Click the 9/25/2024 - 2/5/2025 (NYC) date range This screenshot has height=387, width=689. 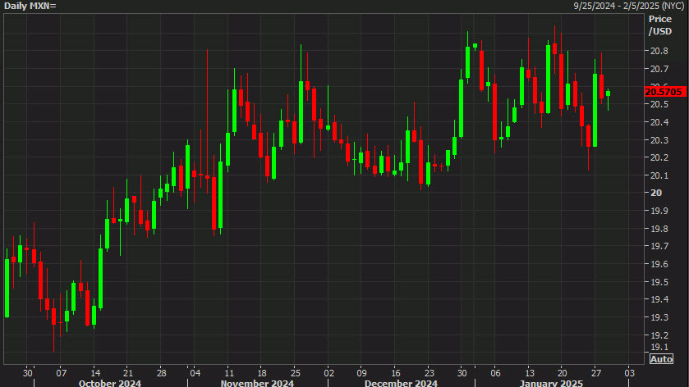pos(629,6)
